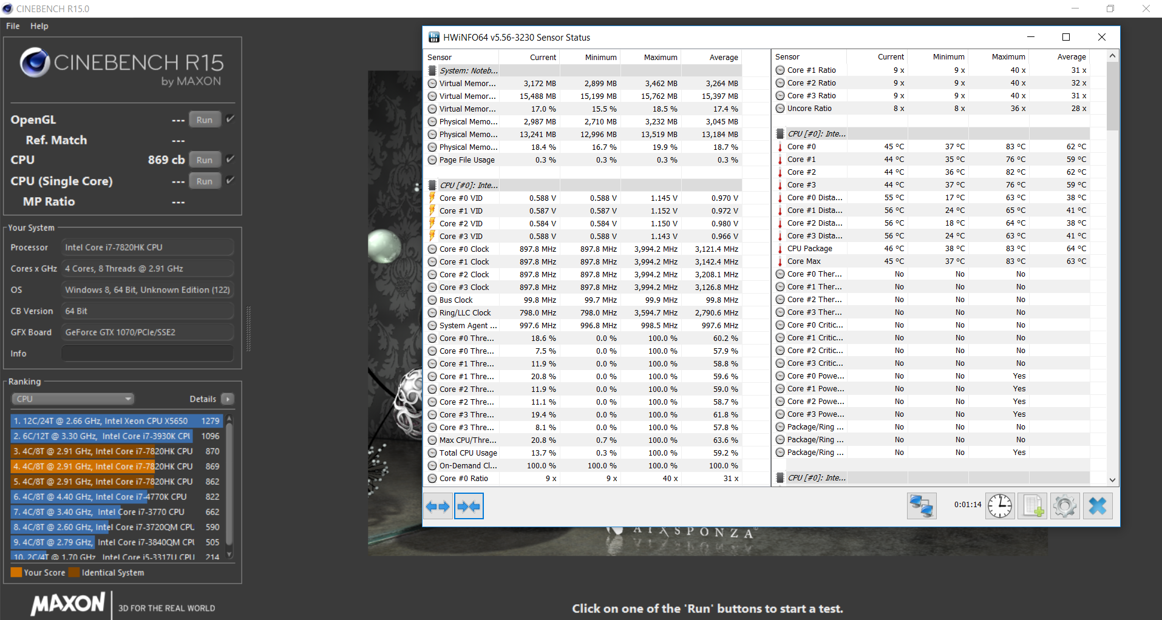Toggle the CPU (Single Core) test checkbox
Image resolution: width=1162 pixels, height=620 pixels.
(x=230, y=180)
